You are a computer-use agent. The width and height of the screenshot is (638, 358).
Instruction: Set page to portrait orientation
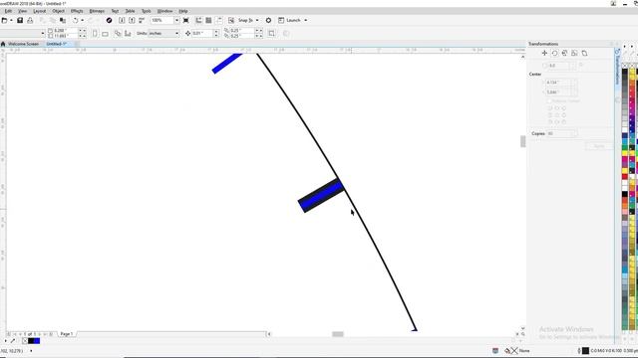95,33
